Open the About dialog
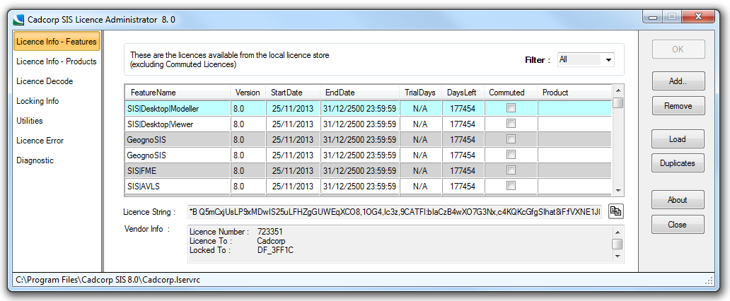Viewport: 730px width, 301px height. pos(678,199)
